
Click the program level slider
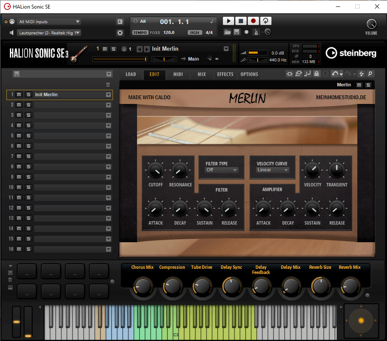(x=120, y=59)
